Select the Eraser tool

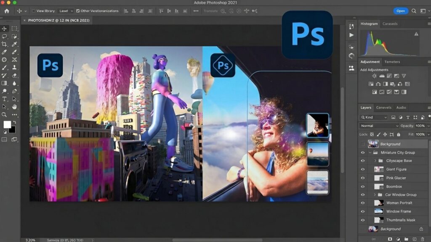coord(14,75)
